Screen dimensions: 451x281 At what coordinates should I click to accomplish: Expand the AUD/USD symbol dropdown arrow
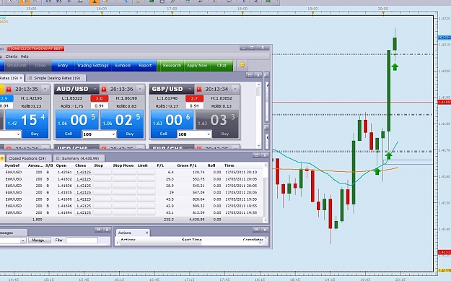[95, 90]
